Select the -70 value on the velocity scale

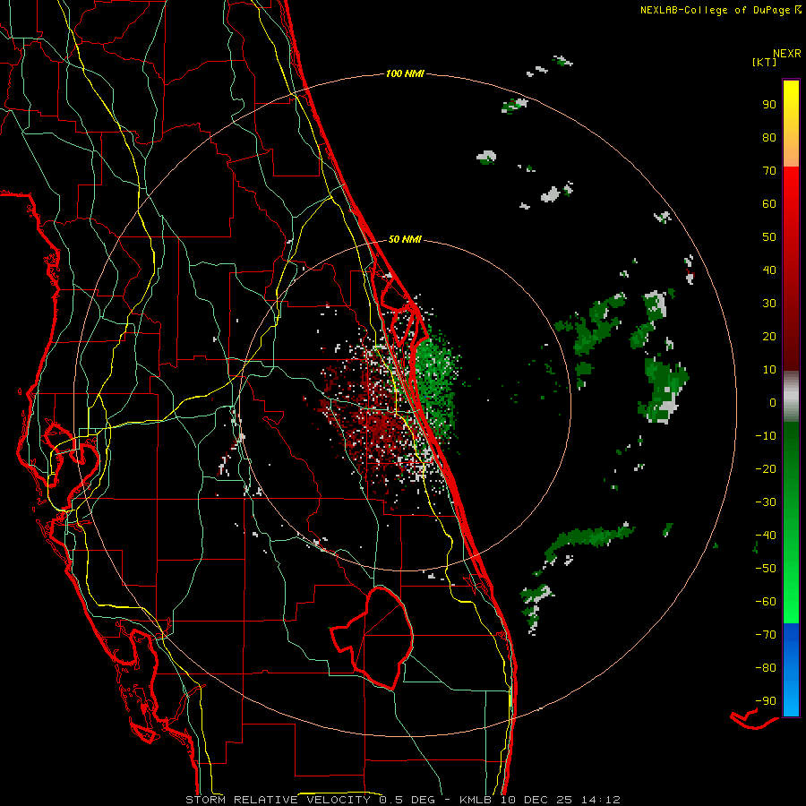pos(766,635)
